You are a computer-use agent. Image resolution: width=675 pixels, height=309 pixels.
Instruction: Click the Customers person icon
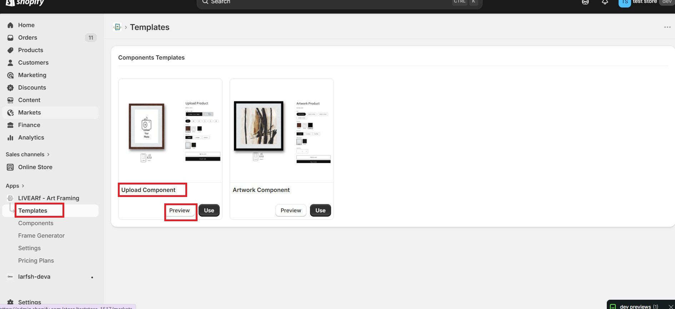(x=10, y=62)
